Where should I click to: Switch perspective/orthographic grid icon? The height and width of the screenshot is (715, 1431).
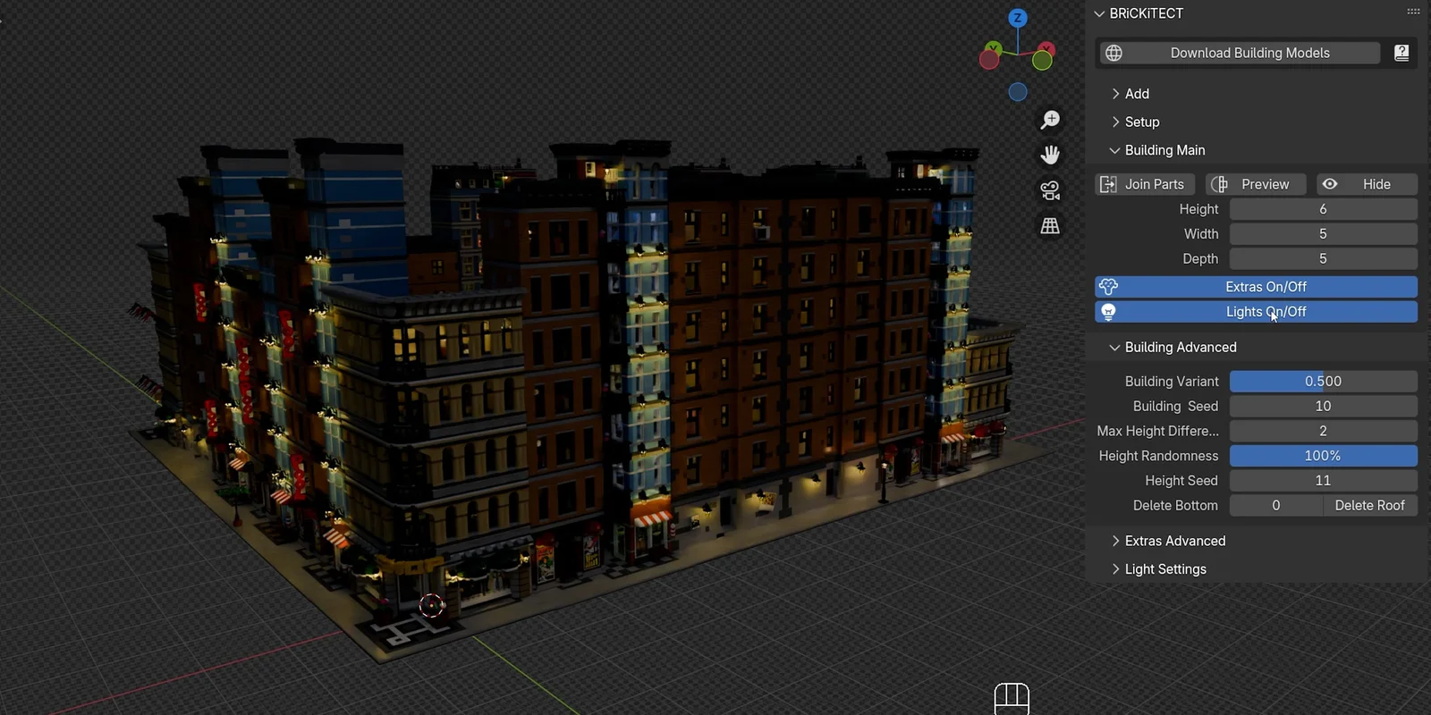click(x=1050, y=226)
